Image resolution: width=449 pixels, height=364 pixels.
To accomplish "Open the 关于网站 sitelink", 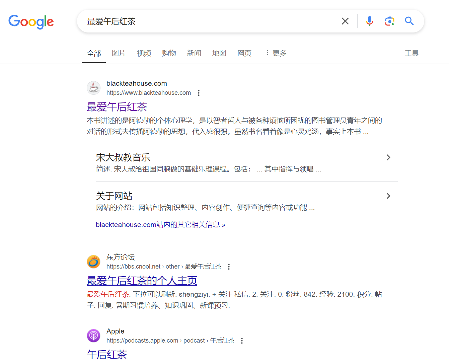I will pos(114,196).
